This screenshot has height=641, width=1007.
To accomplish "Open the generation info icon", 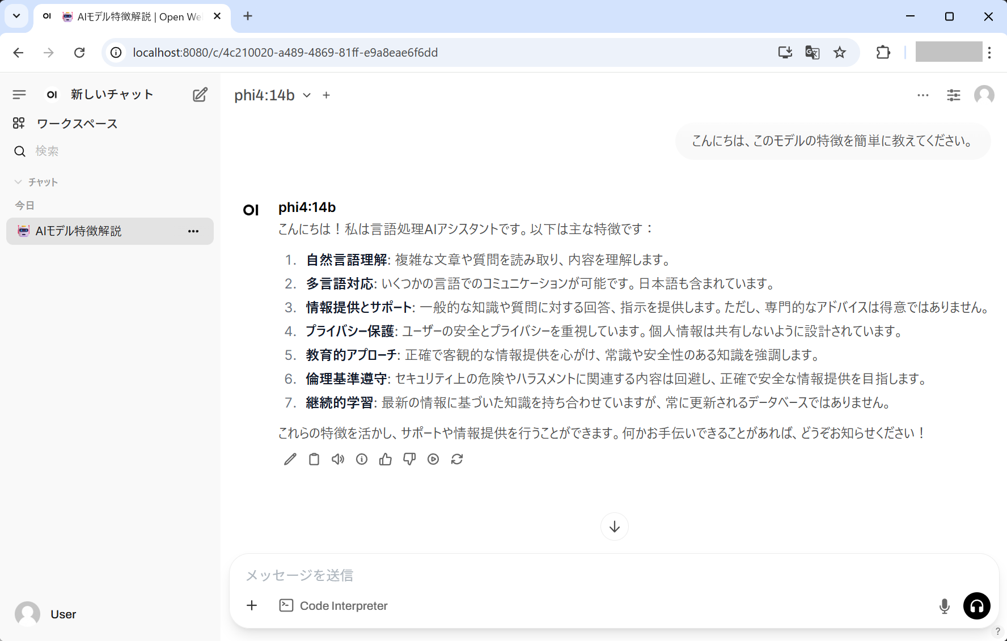I will (x=362, y=459).
